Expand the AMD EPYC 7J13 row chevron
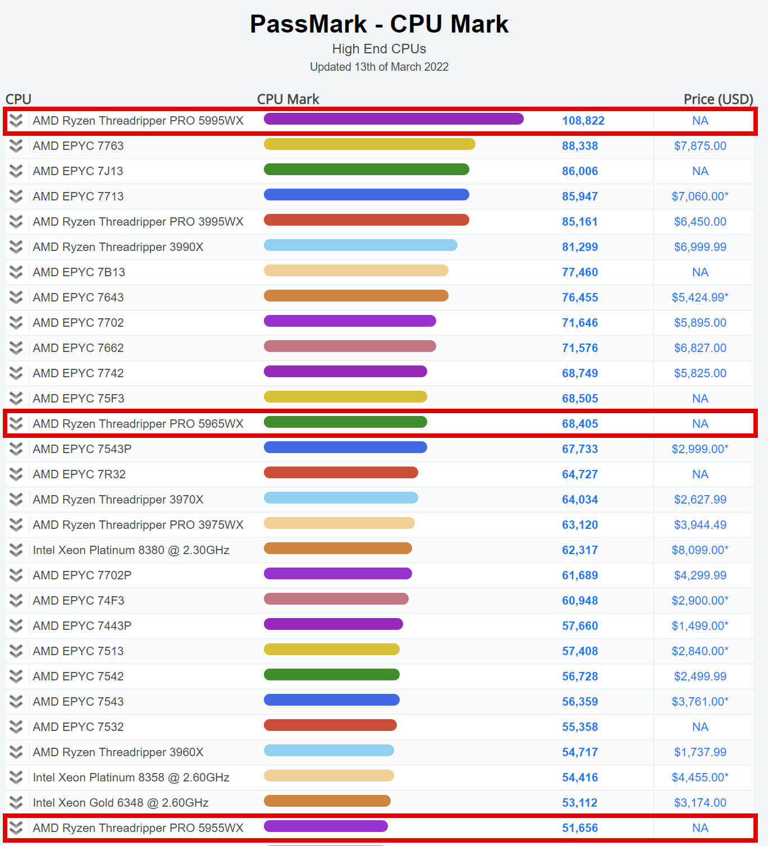The width and height of the screenshot is (768, 846). coord(16,171)
